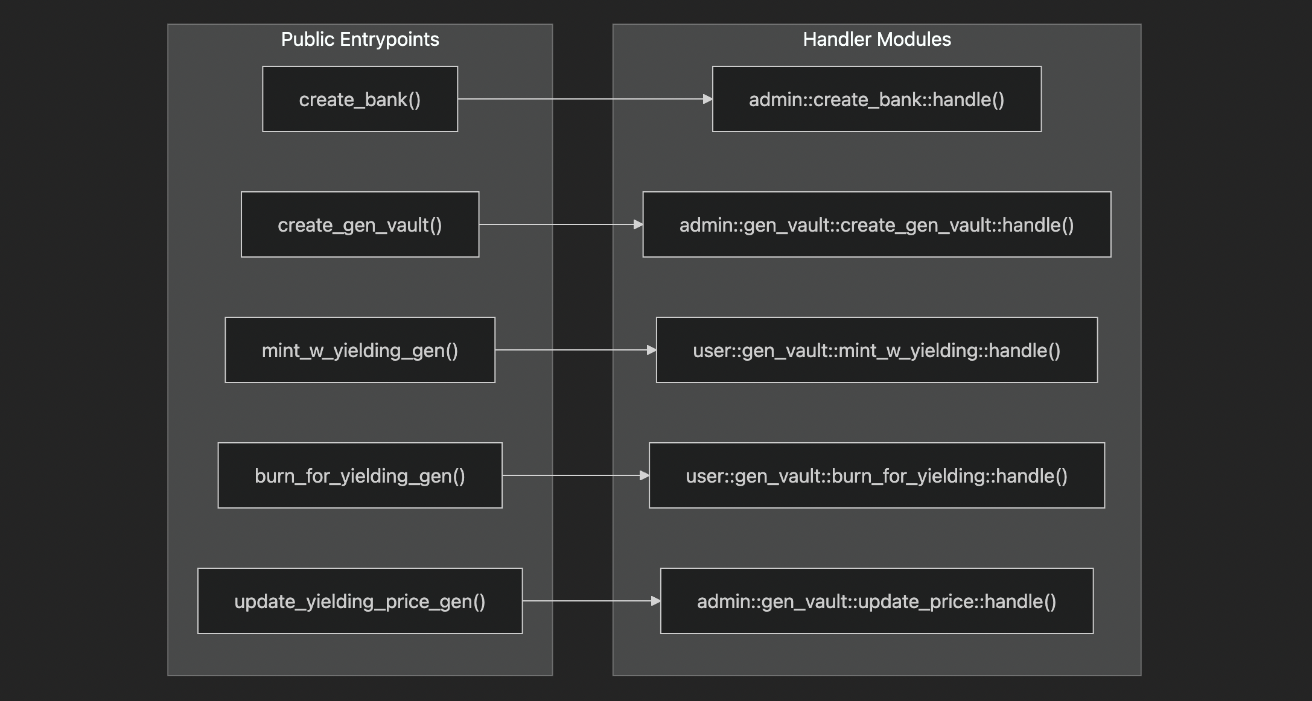Click arrowhead entering mint_w_yielding handler
Image resolution: width=1312 pixels, height=701 pixels.
pyautogui.click(x=651, y=350)
